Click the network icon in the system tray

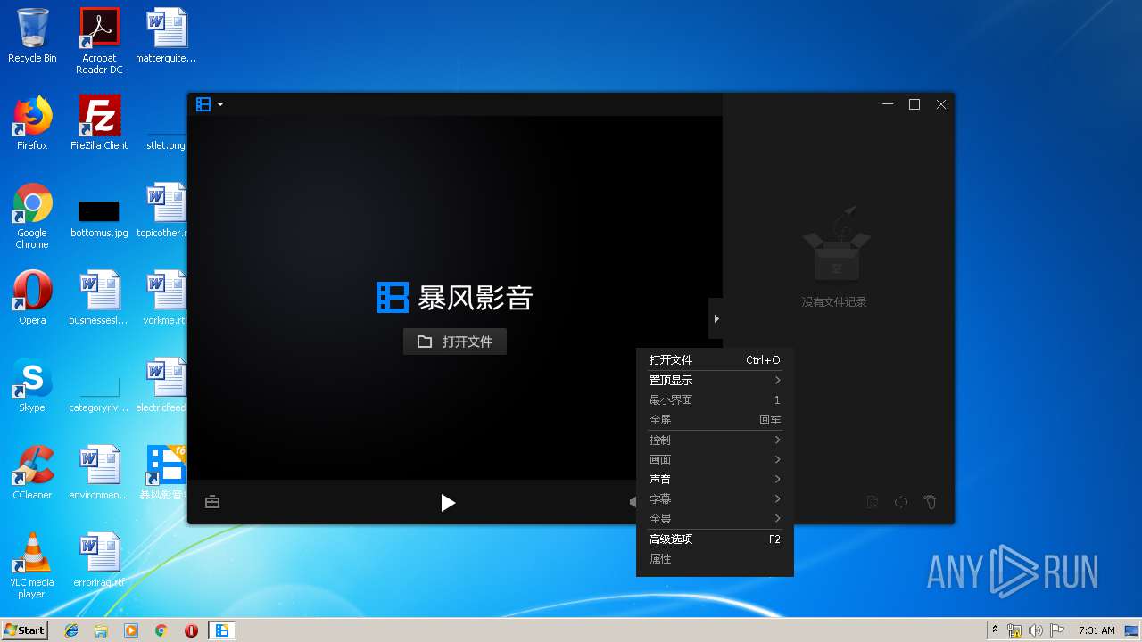(1014, 630)
